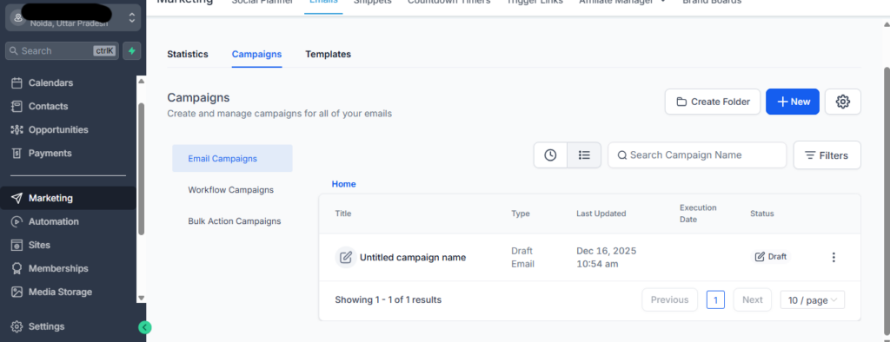The image size is (890, 342).
Task: Click the Dec 16, 2025 date cell
Action: (x=606, y=258)
